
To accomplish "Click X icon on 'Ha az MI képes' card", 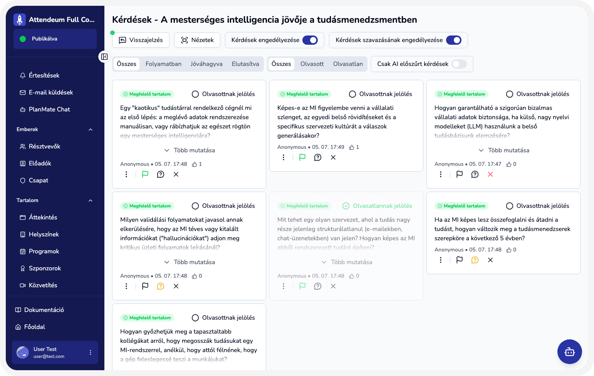I will click(490, 260).
